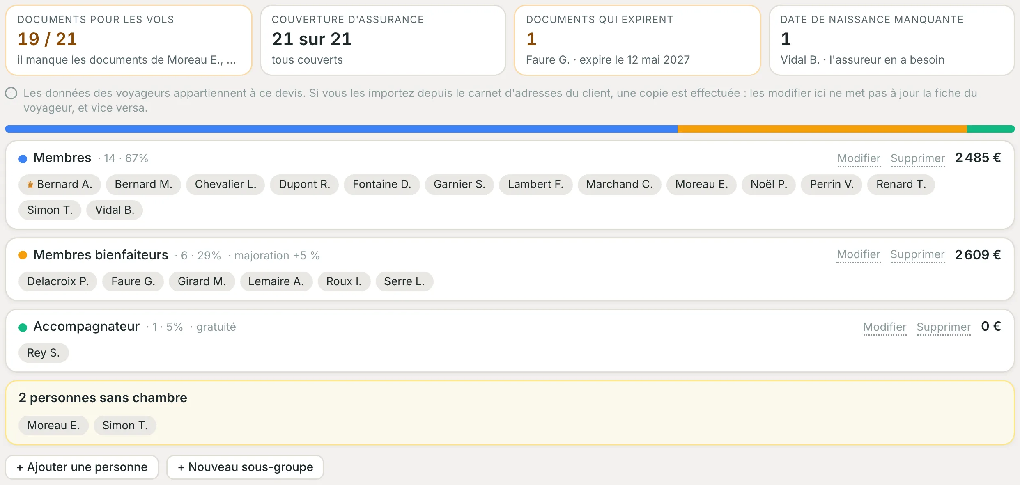Screen dimensions: 1020x485
Task: Select the Rey S. chip
Action: tap(44, 353)
